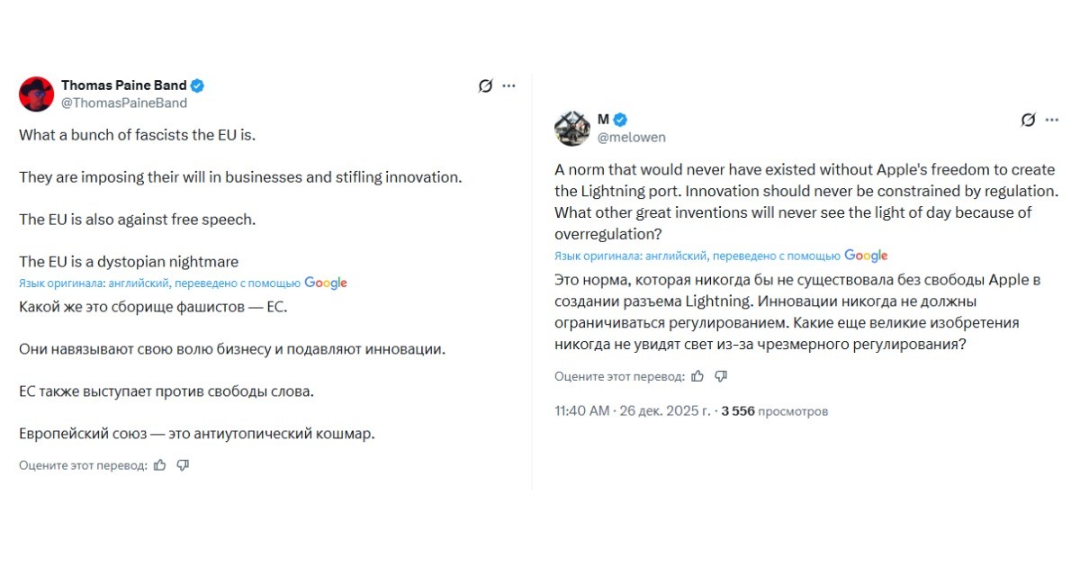Thumbs up the left post translation
Viewport: 1080px width, 567px height.
pos(160,465)
